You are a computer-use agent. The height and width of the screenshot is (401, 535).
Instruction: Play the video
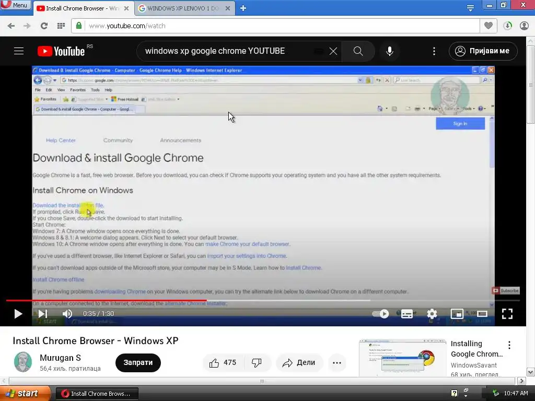[x=18, y=314]
